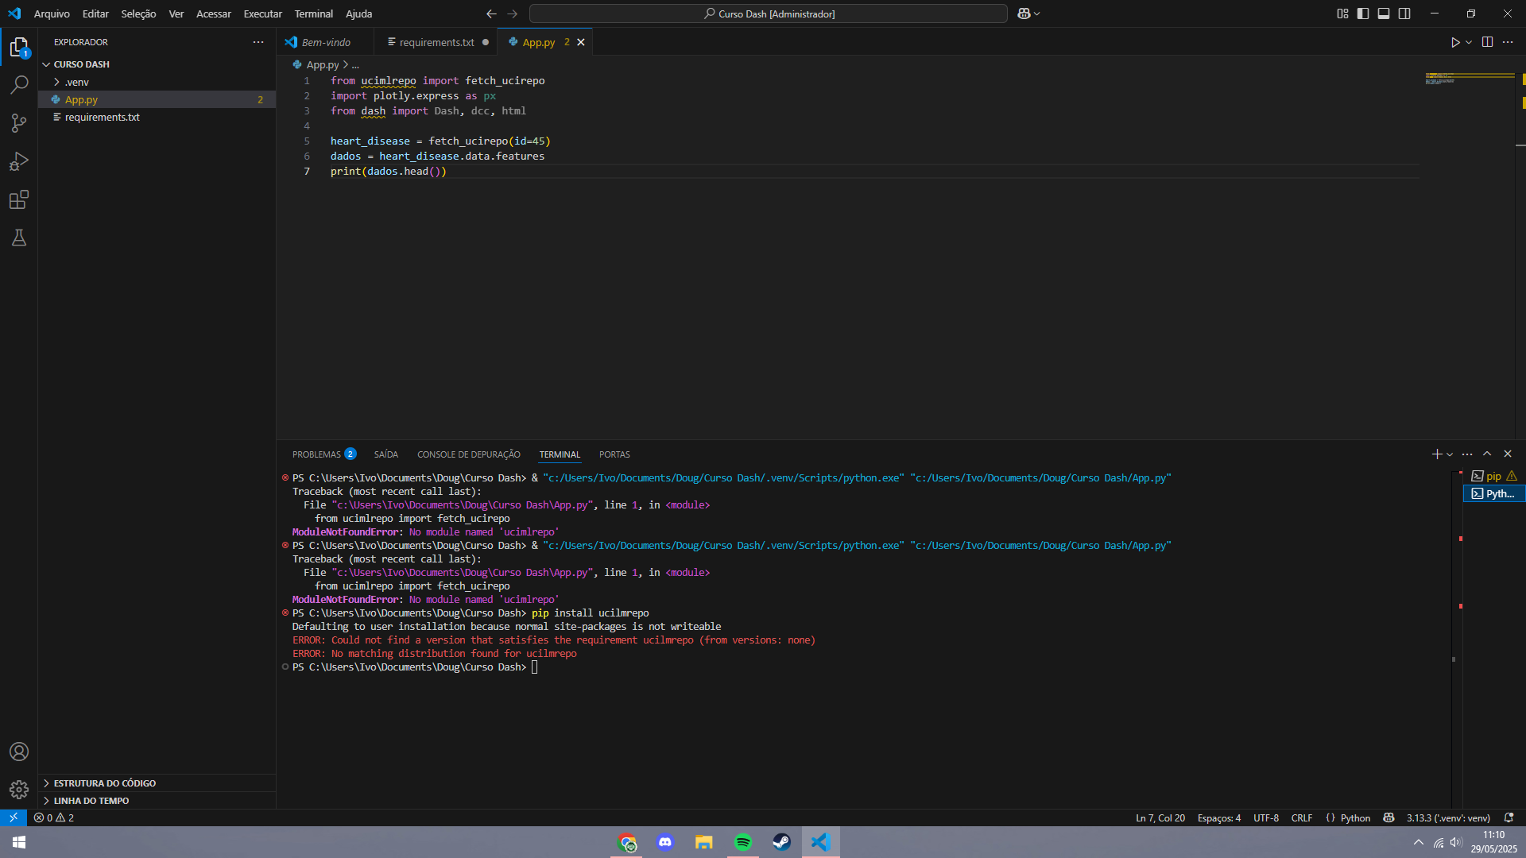The height and width of the screenshot is (858, 1526).
Task: Open Customize Layout icon
Action: tap(1342, 14)
